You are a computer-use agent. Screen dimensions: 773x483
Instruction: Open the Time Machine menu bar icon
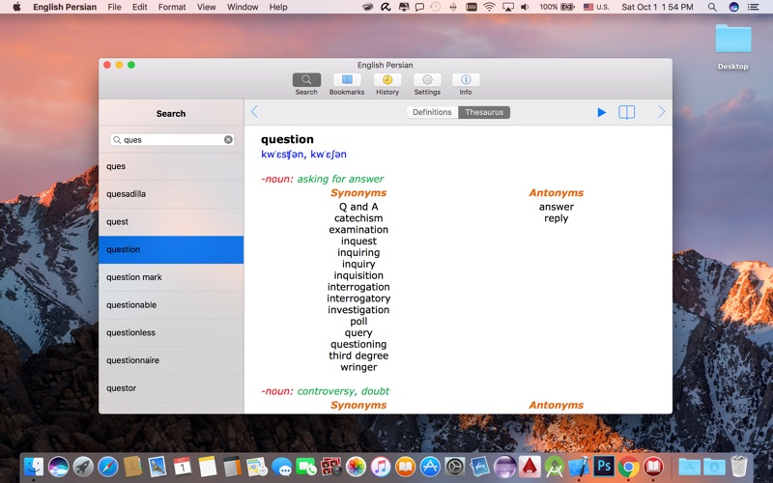(x=435, y=7)
